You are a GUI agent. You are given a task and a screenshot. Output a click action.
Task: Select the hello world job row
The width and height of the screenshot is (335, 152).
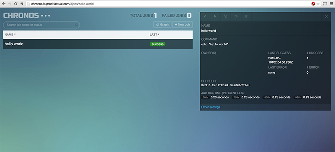coord(98,44)
